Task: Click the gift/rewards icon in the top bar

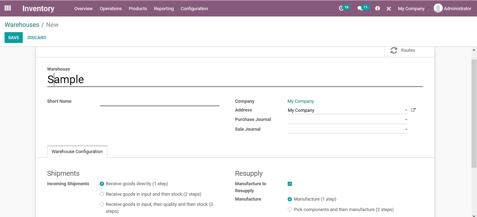Action: tap(377, 8)
